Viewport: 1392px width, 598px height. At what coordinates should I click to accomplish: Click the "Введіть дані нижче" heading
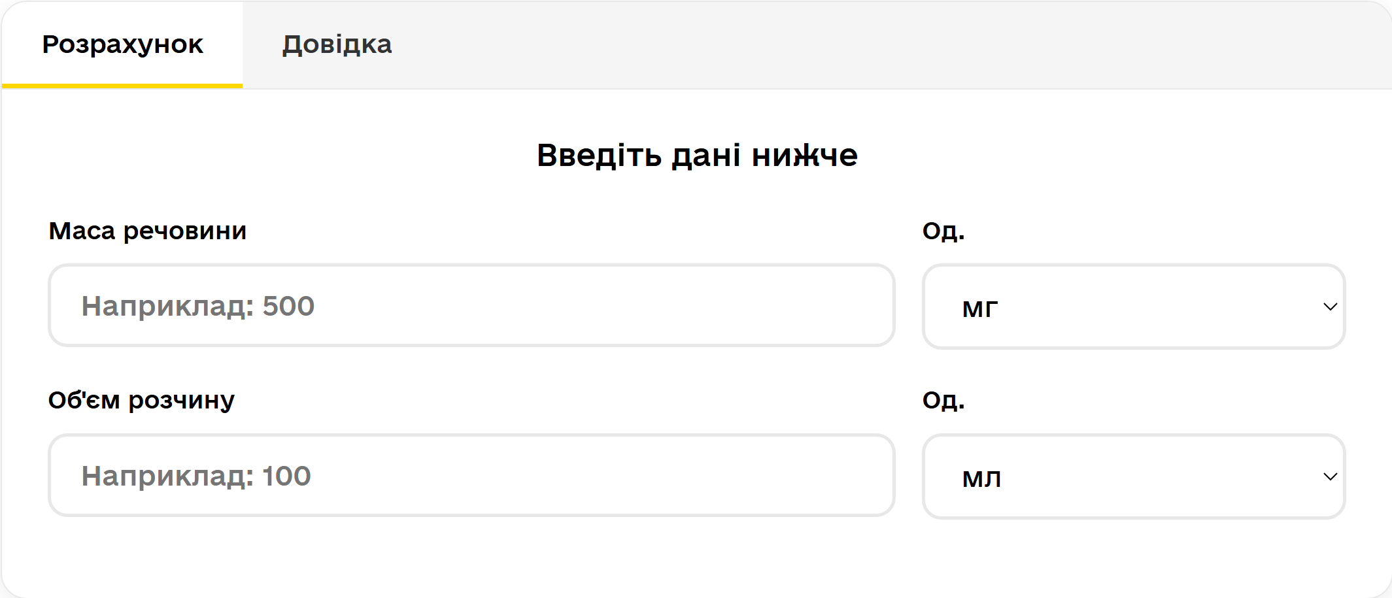[696, 156]
